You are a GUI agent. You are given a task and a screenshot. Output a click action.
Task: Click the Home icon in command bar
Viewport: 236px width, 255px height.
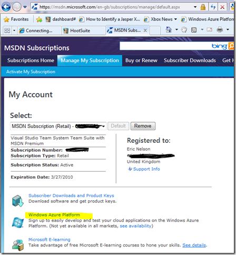pos(169,30)
